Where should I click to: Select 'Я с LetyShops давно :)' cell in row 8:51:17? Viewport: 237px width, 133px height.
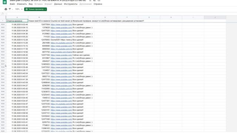[x=83, y=95]
